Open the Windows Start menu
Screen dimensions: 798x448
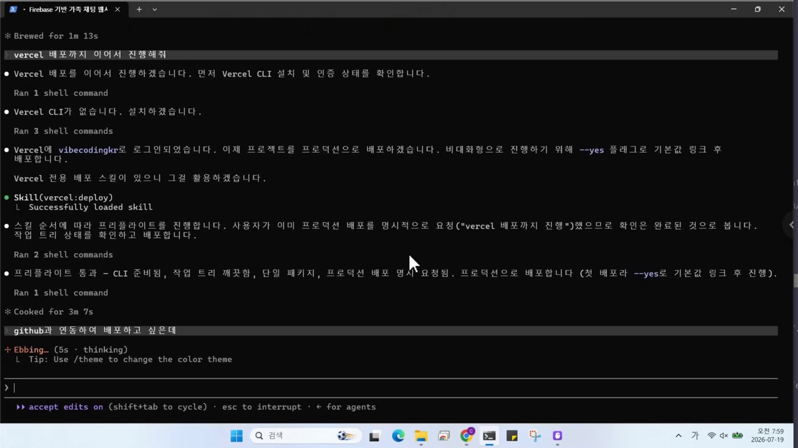click(237, 436)
